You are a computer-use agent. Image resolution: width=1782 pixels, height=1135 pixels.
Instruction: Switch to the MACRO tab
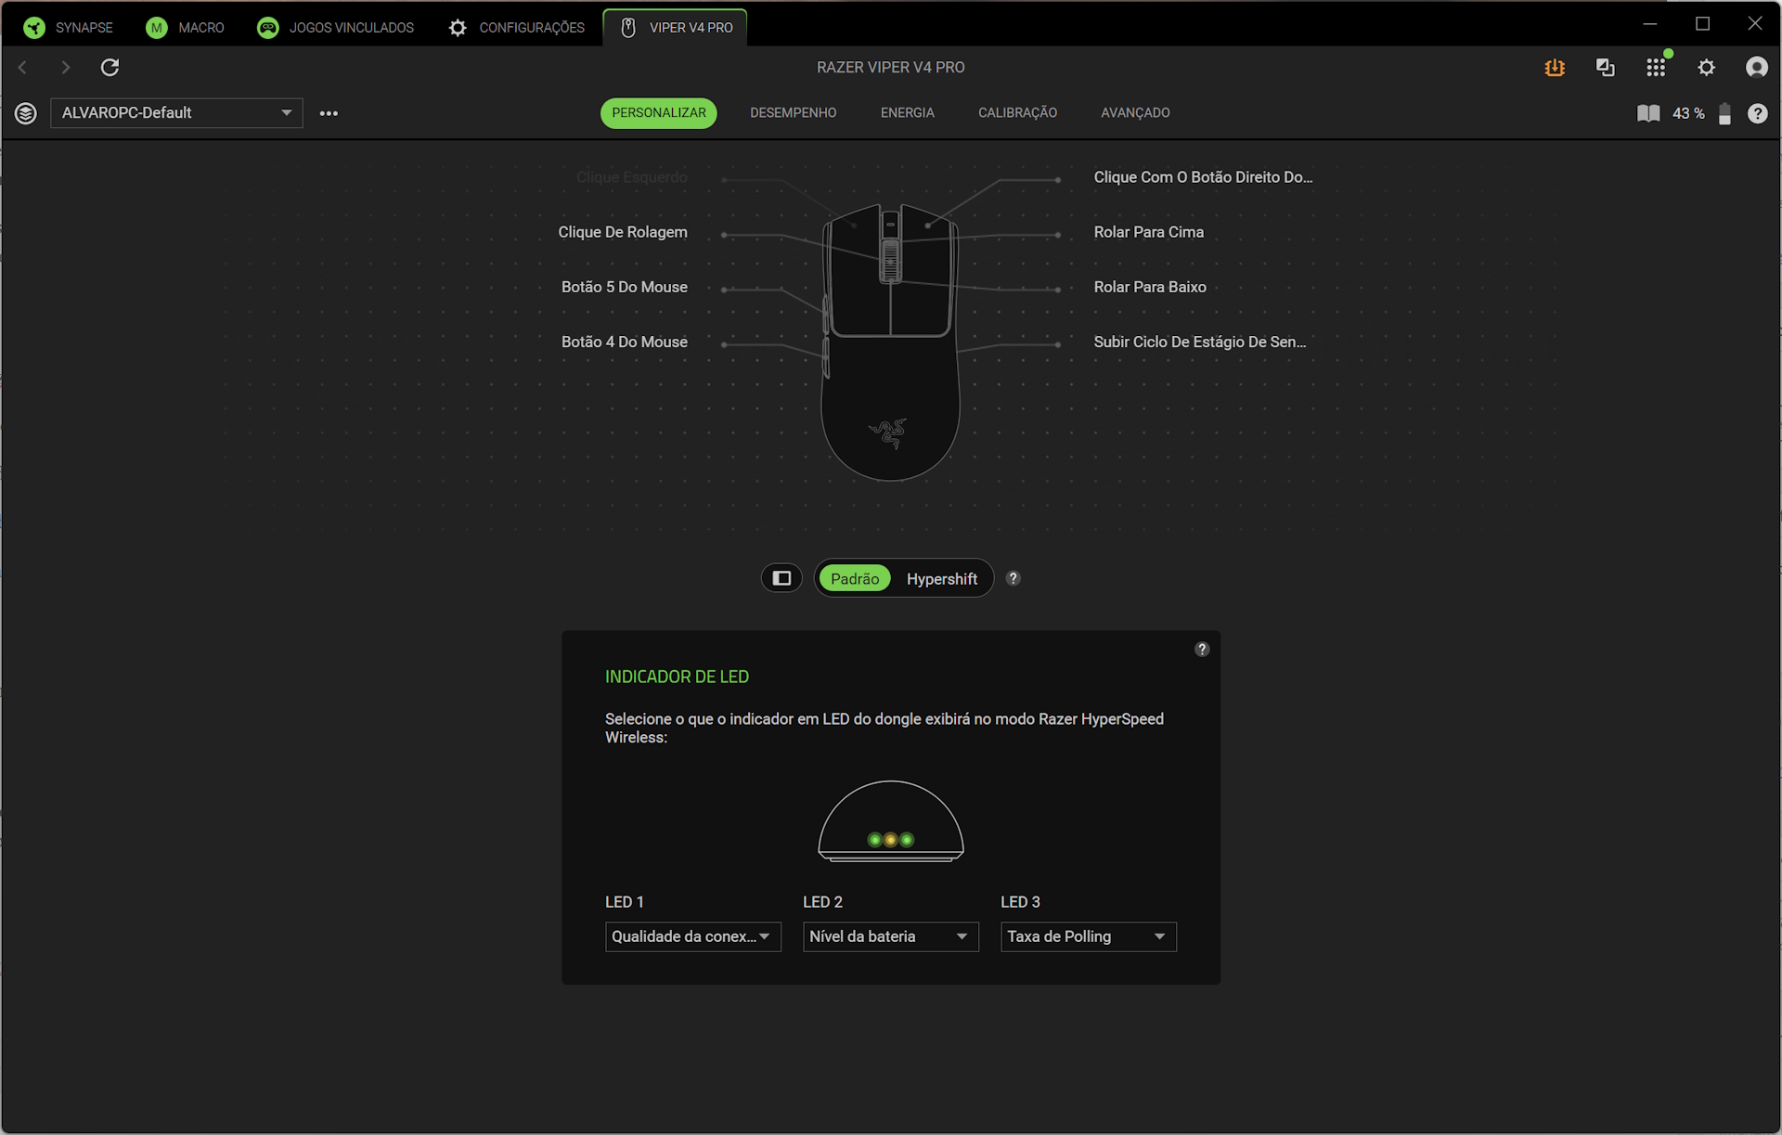click(185, 27)
